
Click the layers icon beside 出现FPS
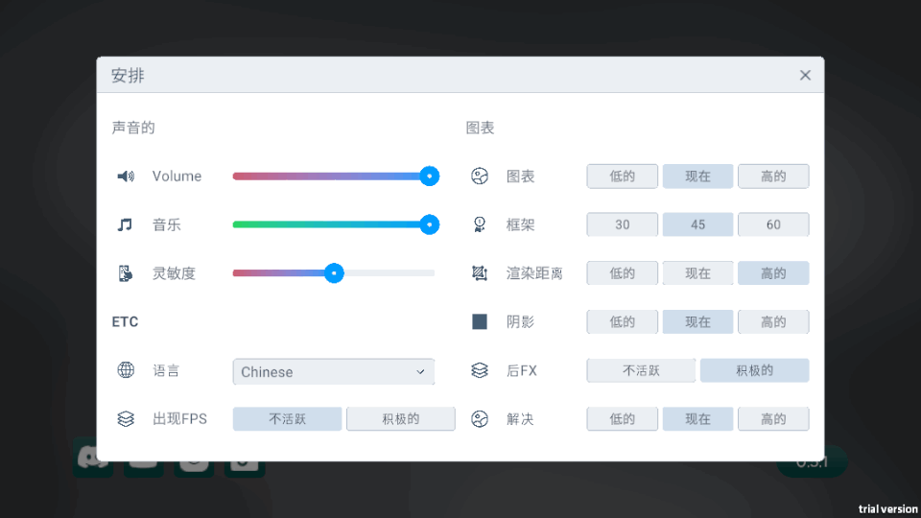coord(126,419)
